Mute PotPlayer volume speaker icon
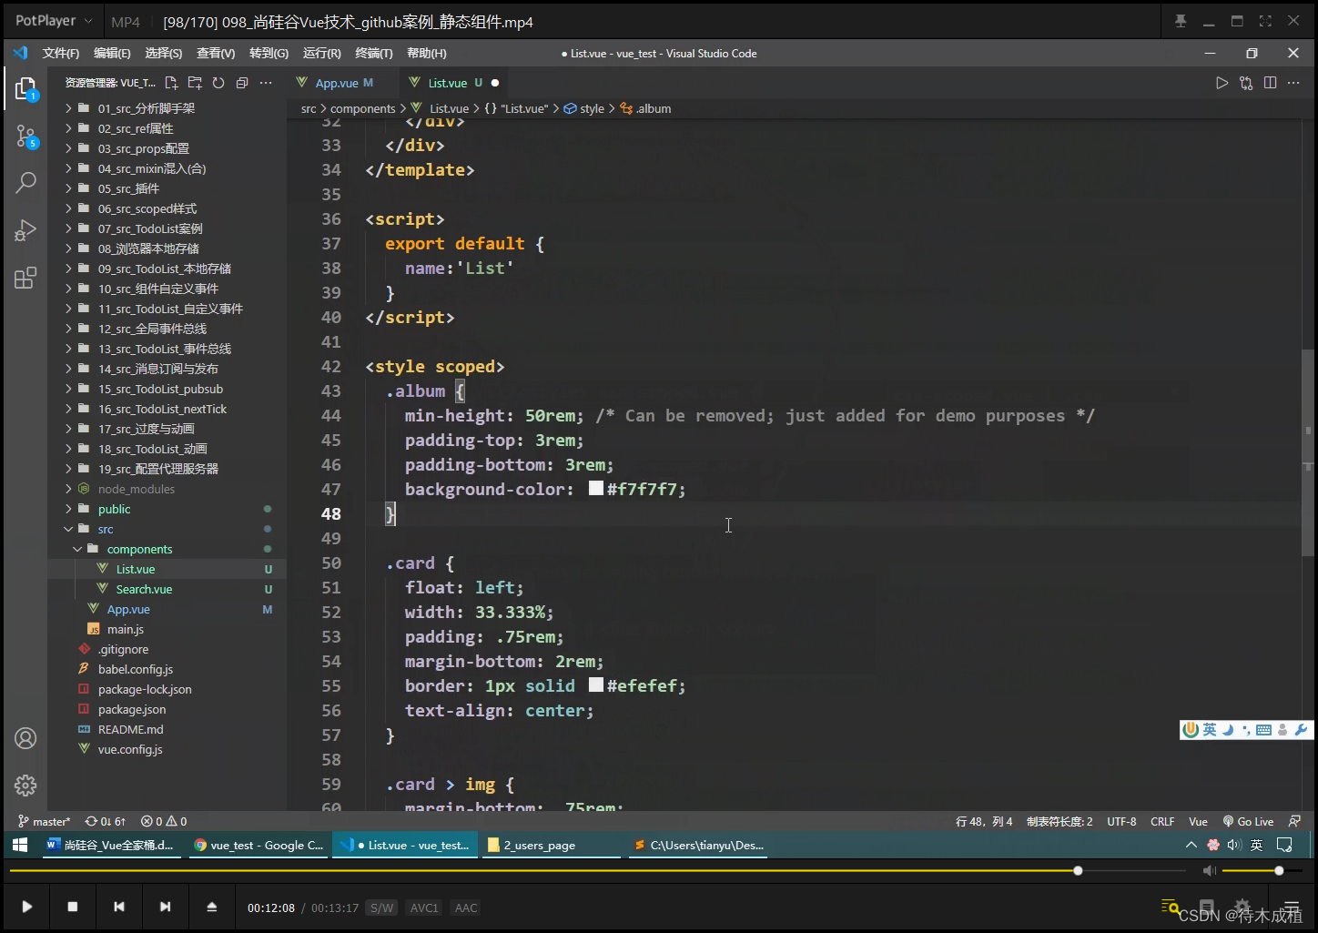This screenshot has width=1318, height=933. pyautogui.click(x=1209, y=871)
